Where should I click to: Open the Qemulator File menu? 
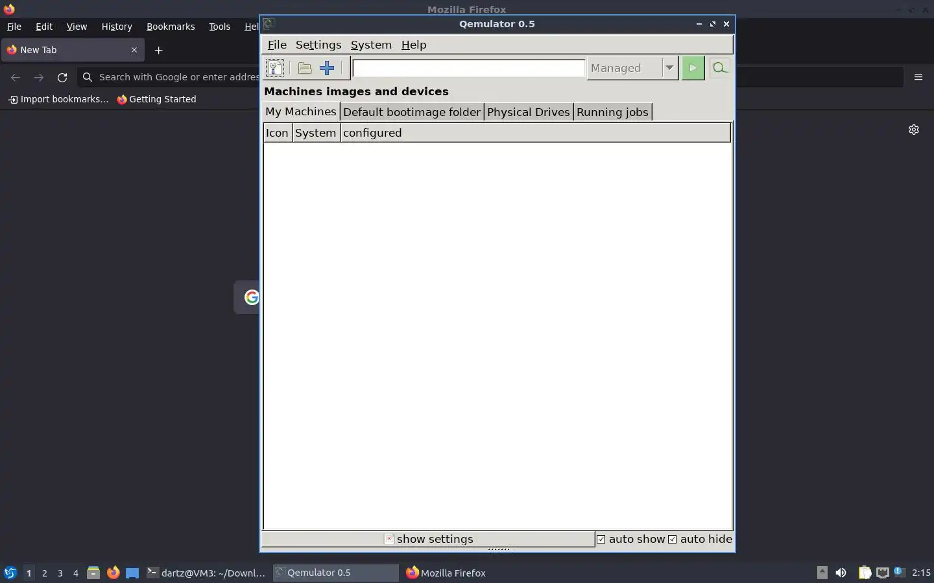277,45
